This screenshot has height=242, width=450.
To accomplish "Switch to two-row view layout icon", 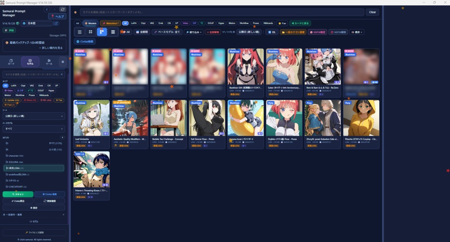I will (x=113, y=32).
